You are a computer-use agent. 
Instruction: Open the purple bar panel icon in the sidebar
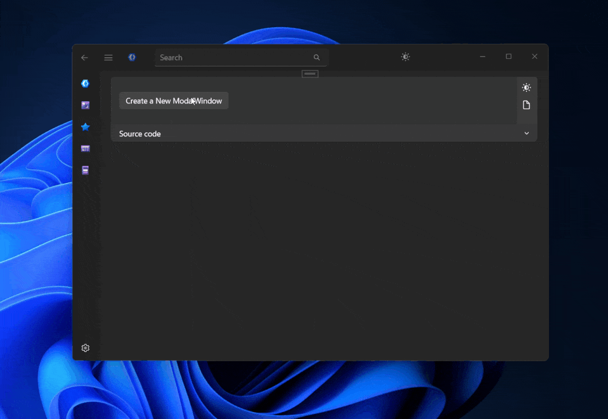85,170
